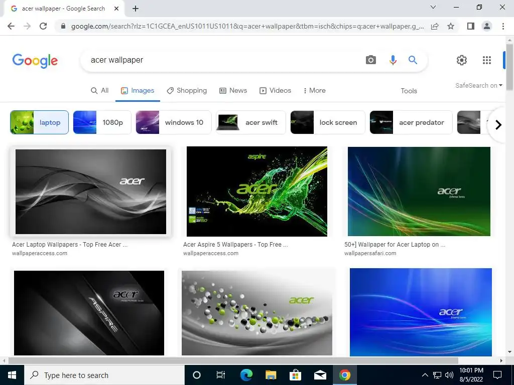The image size is (514, 385).
Task: Open green splash Acer aspire thumbnail
Action: [x=256, y=191]
